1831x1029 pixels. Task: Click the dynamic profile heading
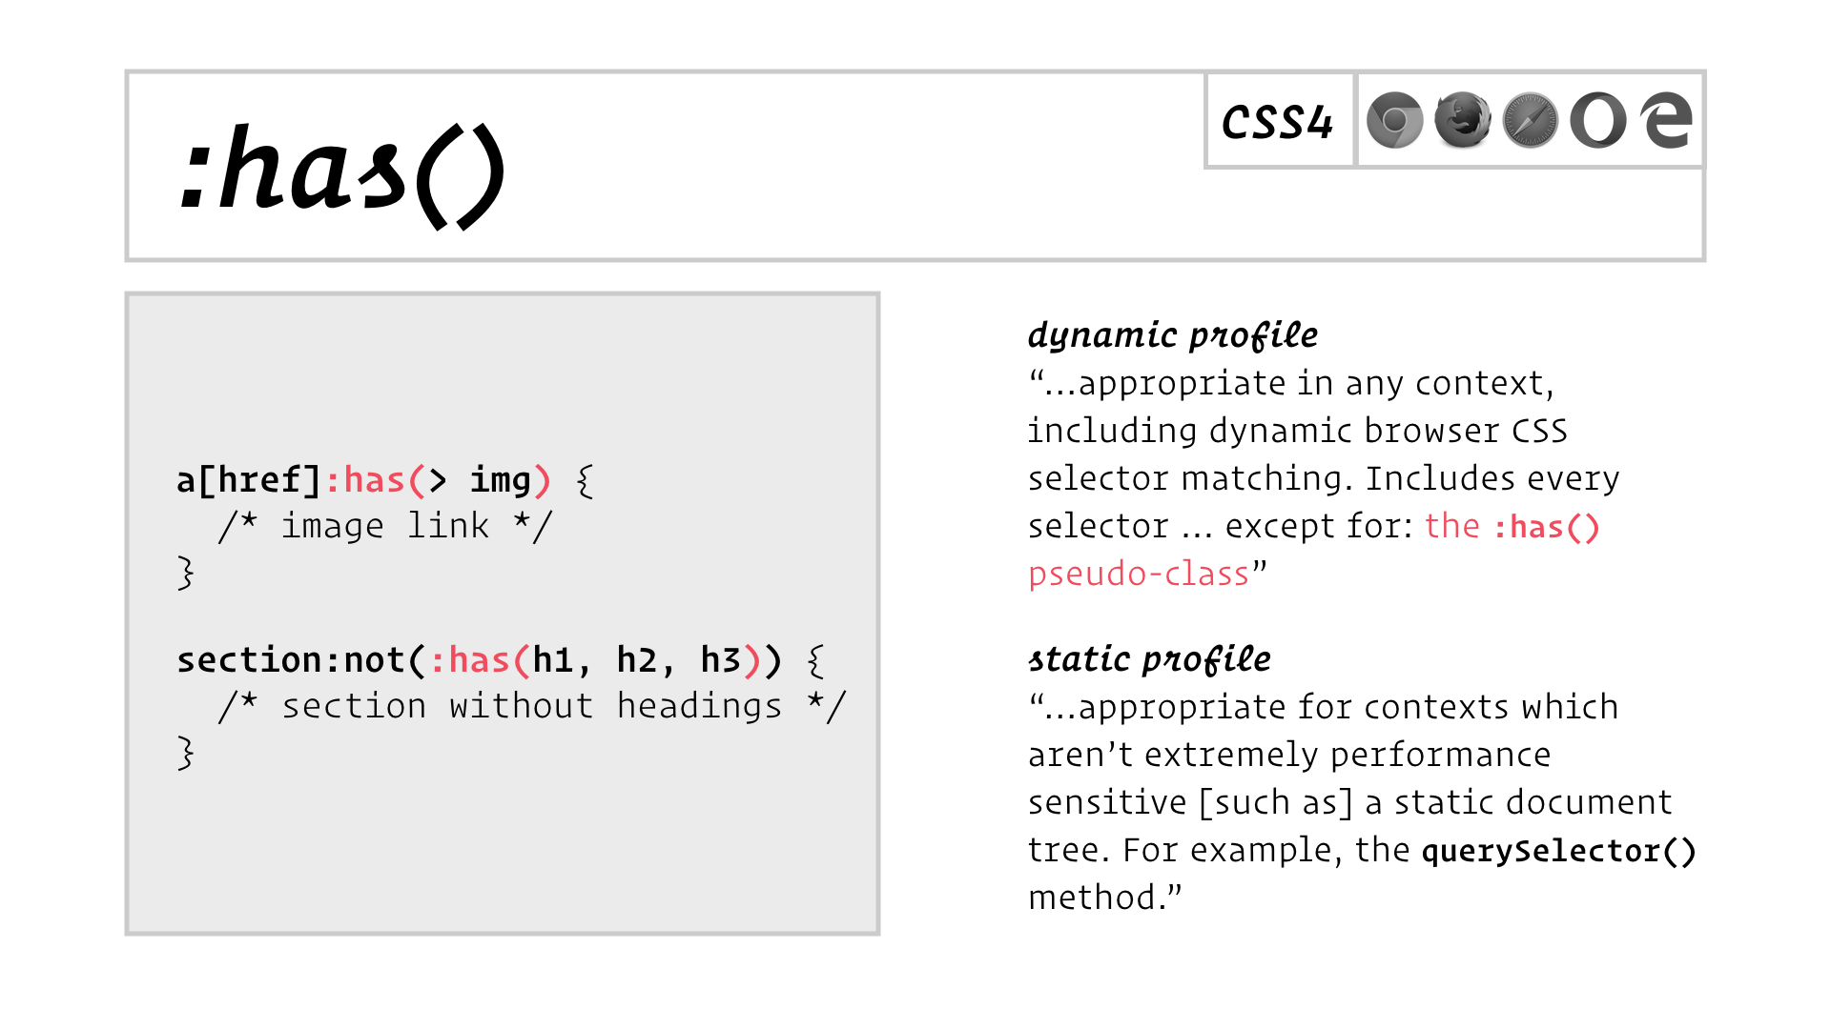tap(1173, 335)
